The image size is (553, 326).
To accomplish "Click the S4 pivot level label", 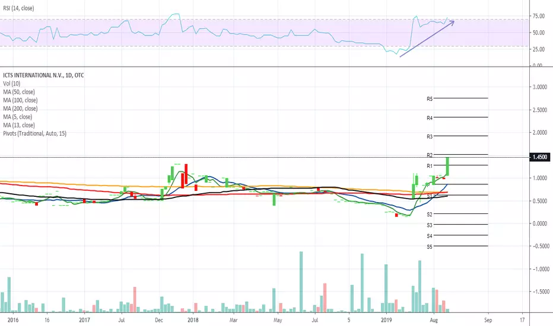I will 430,236.
